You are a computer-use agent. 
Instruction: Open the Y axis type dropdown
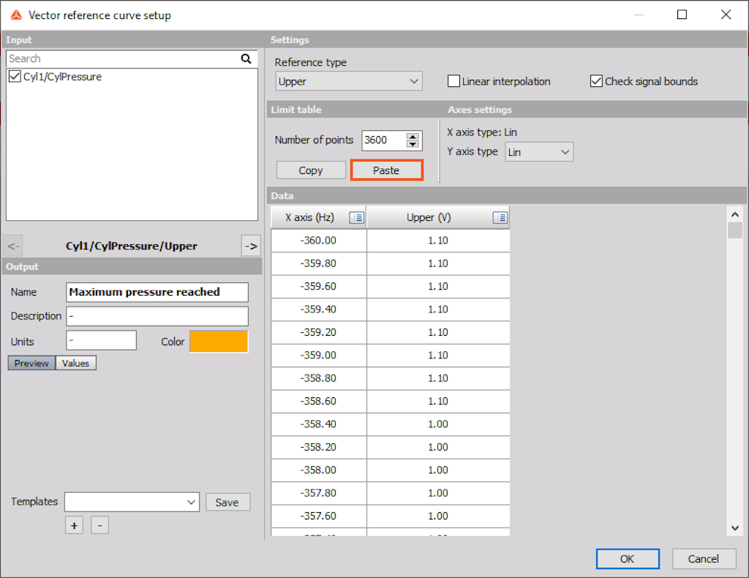pyautogui.click(x=539, y=152)
